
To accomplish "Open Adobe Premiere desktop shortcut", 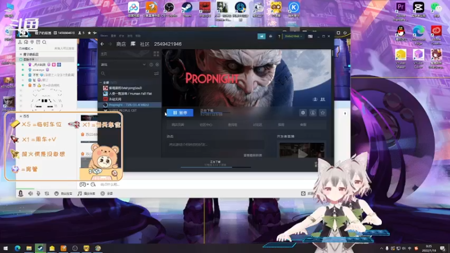I will pyautogui.click(x=400, y=11).
